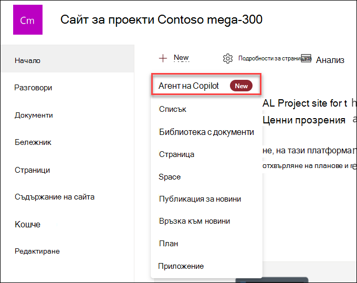Click the red New badge on Copilot agent
Image resolution: width=357 pixels, height=283 pixels.
[x=241, y=86]
